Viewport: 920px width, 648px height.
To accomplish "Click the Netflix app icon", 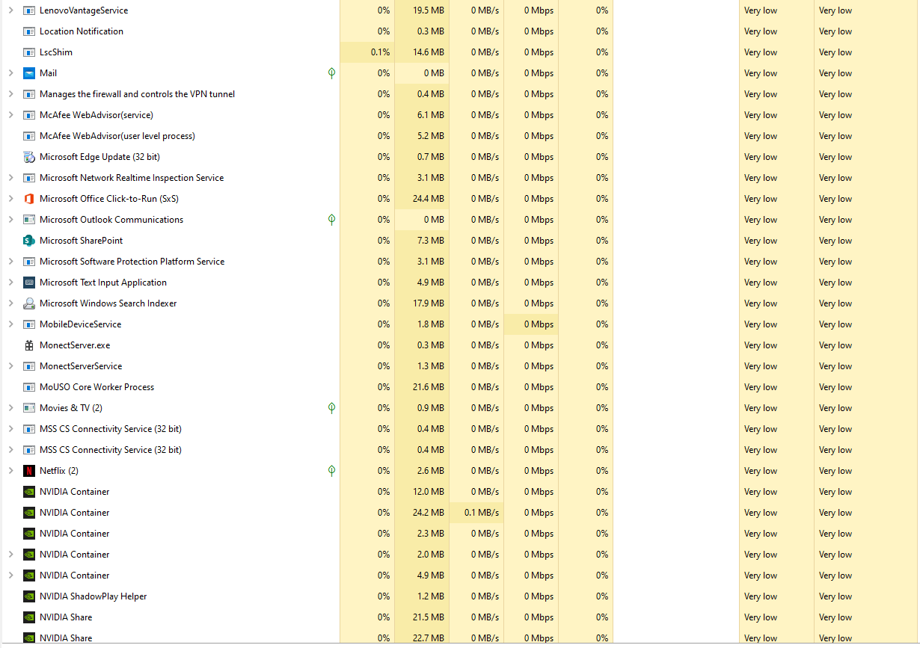I will [x=29, y=471].
